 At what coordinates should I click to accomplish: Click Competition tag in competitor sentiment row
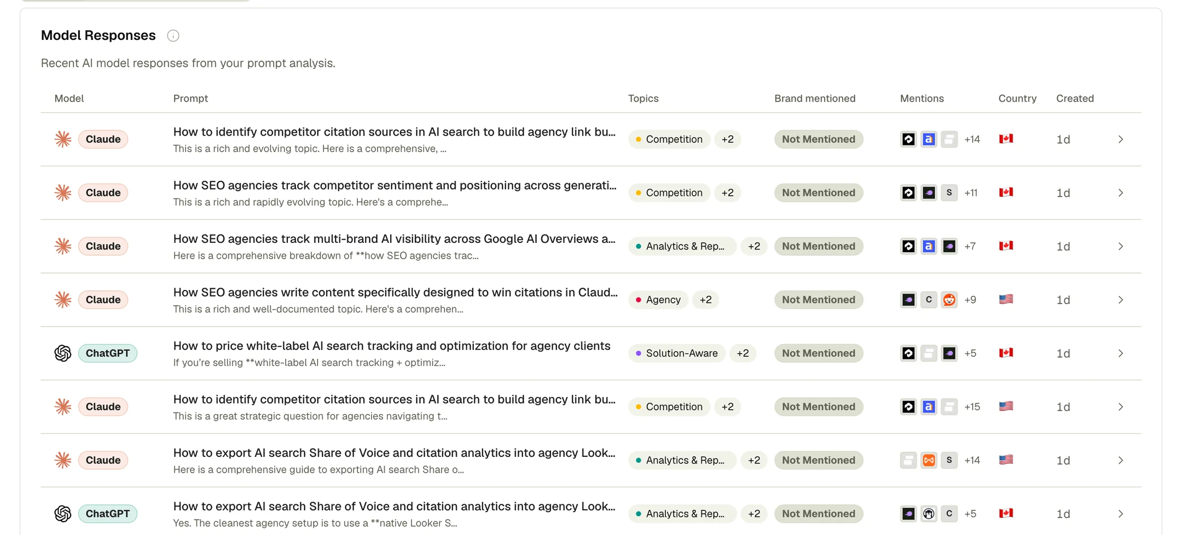coord(669,193)
